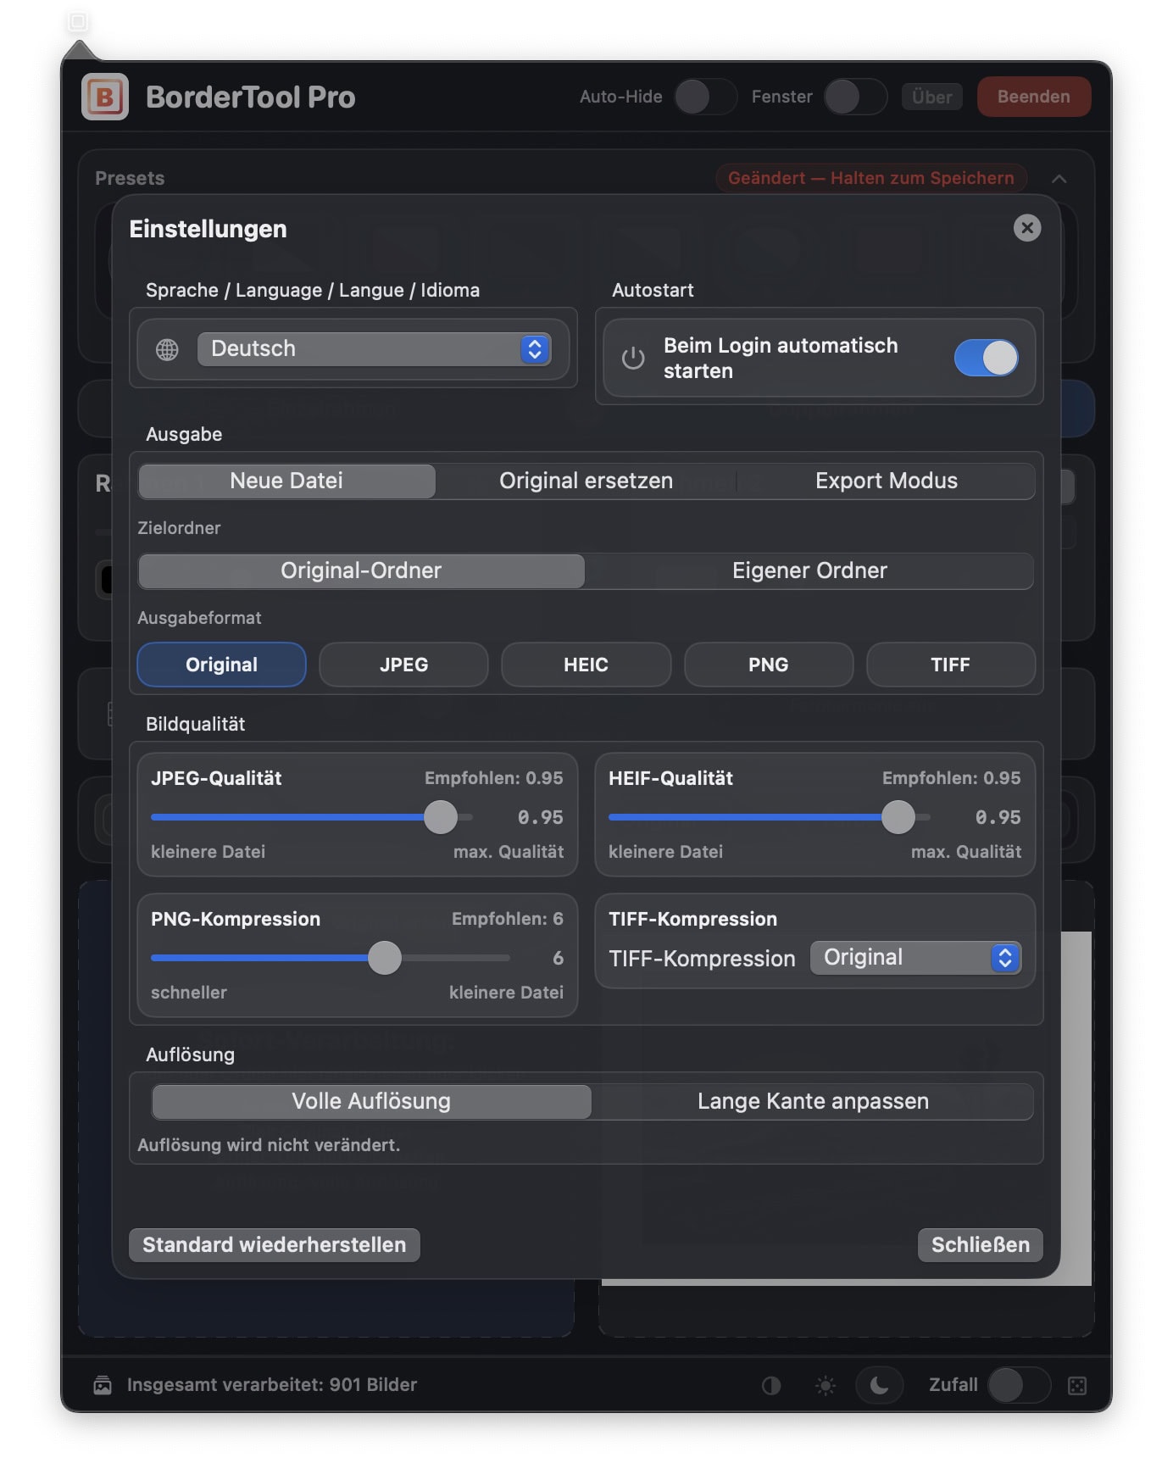Click the Beenden button
This screenshot has height=1480, width=1173.
tap(1033, 97)
